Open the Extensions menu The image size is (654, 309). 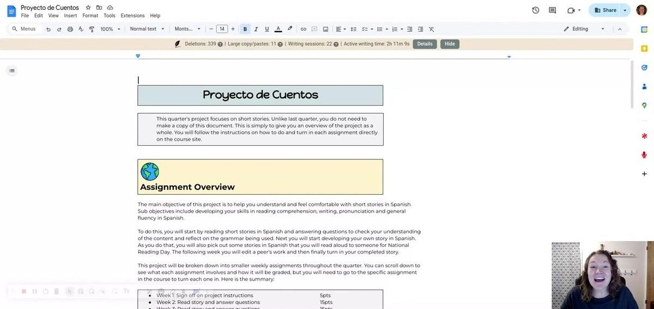click(x=132, y=16)
